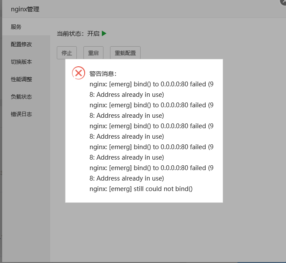Switch to 配置修改 tab

coord(26,44)
